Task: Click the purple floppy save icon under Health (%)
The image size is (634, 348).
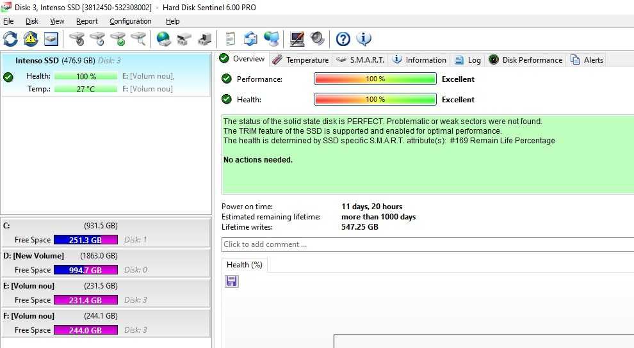Action: (232, 281)
